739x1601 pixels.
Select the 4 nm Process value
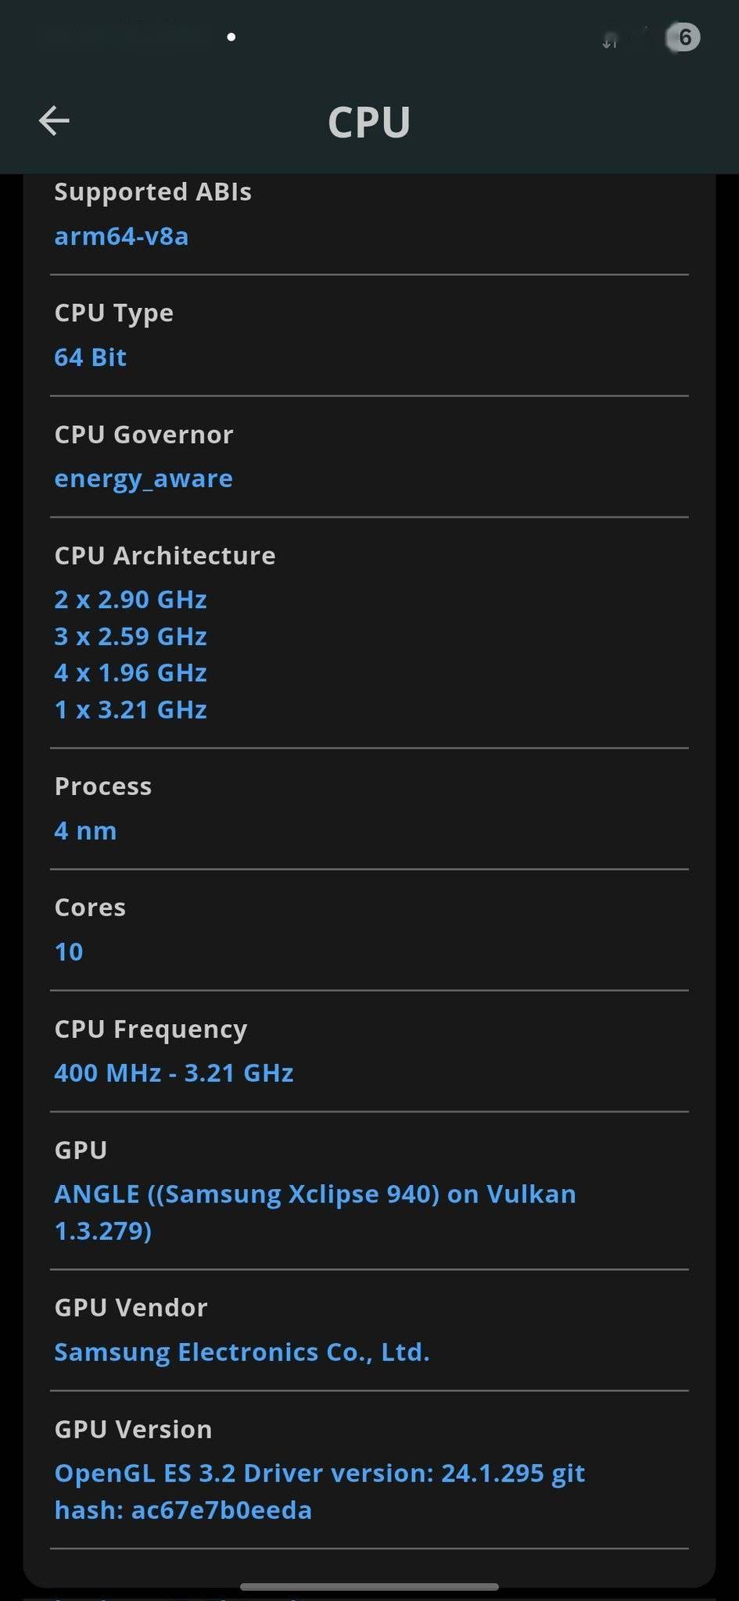(85, 830)
